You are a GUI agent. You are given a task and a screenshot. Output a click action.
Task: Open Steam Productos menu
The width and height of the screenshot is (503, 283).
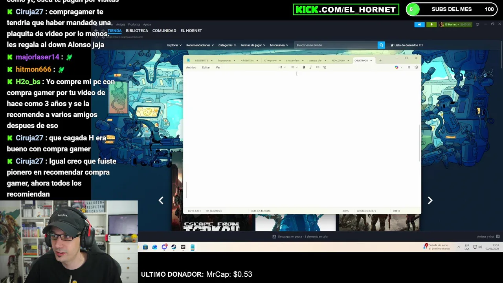(134, 24)
